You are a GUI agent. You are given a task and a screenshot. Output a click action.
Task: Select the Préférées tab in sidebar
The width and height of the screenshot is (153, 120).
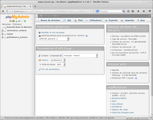click(x=17, y=24)
